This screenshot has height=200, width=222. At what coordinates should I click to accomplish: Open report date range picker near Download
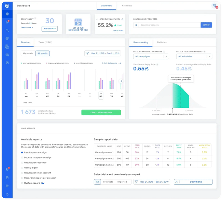click(x=152, y=182)
